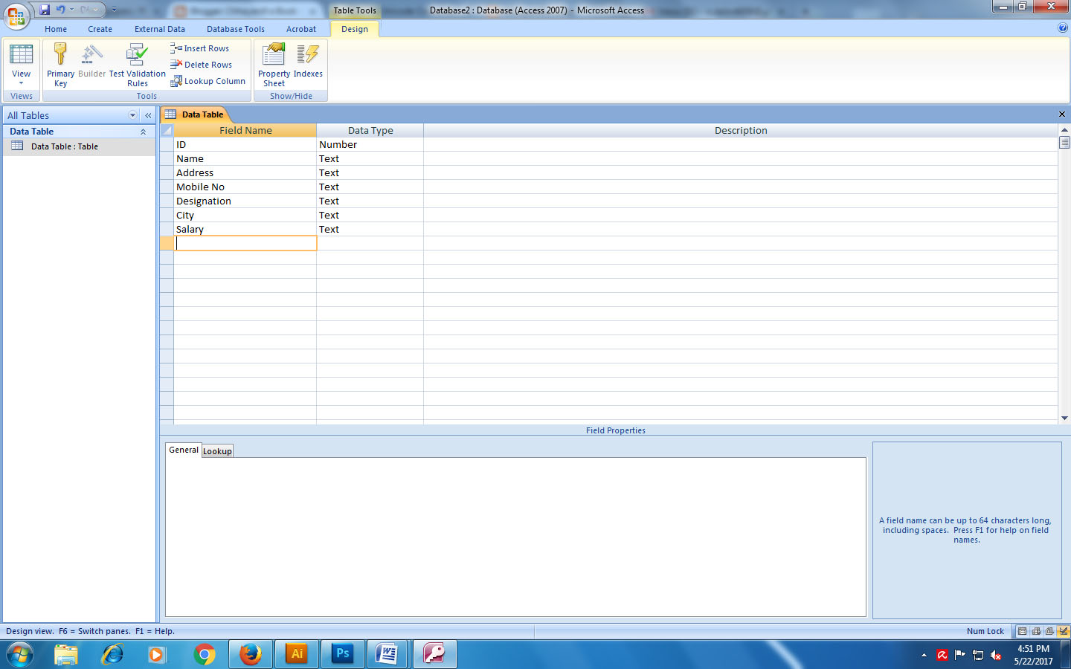Click Insert Rows
The height and width of the screenshot is (669, 1071).
pos(199,48)
